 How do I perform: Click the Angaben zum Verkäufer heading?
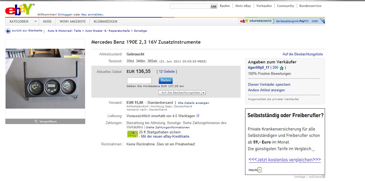pos(272,62)
